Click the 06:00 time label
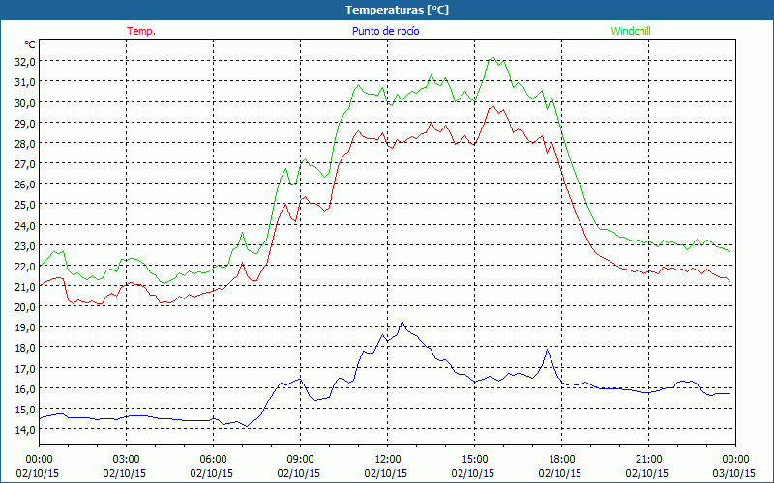 213,460
